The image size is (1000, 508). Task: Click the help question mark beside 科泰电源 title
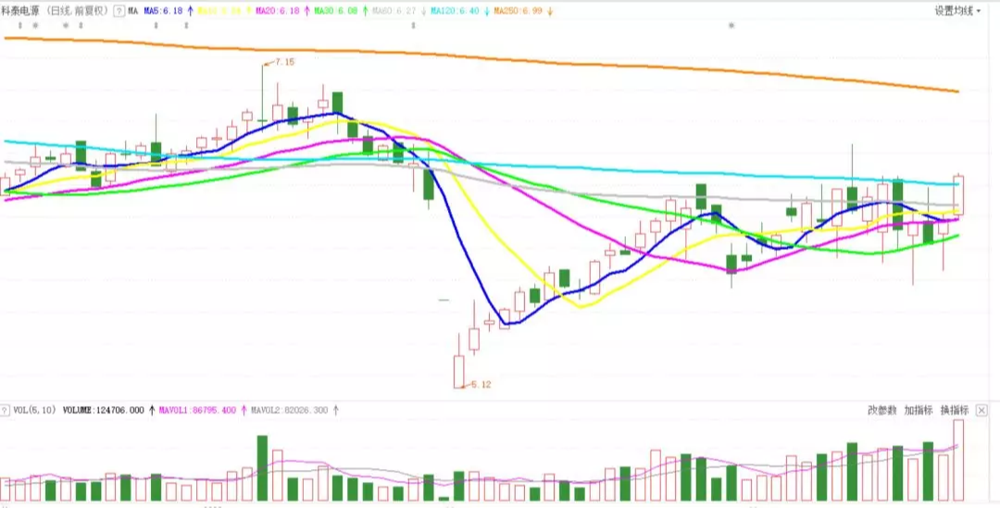(119, 11)
